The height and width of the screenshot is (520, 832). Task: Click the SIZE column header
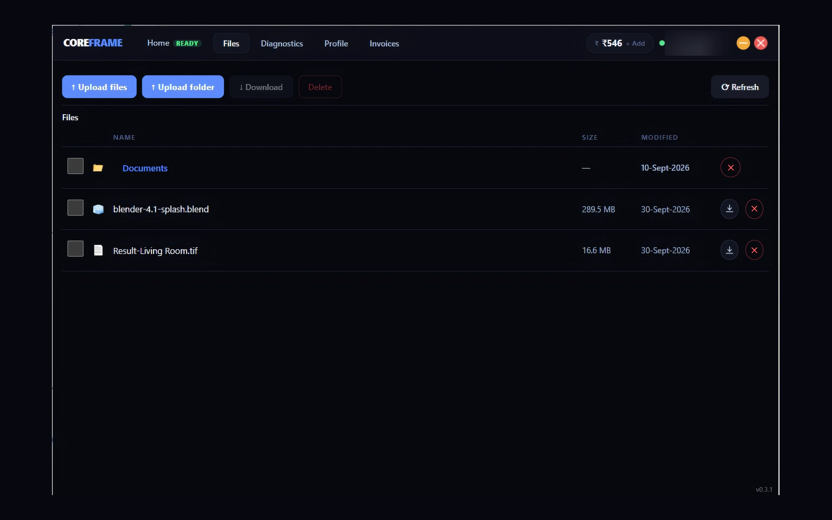point(590,137)
